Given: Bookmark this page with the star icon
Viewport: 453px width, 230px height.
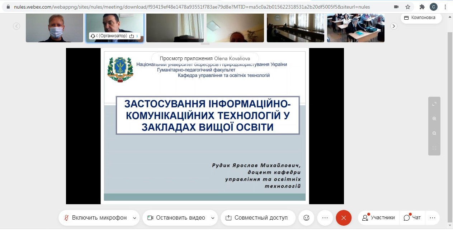Looking at the screenshot, I should tap(408, 7).
